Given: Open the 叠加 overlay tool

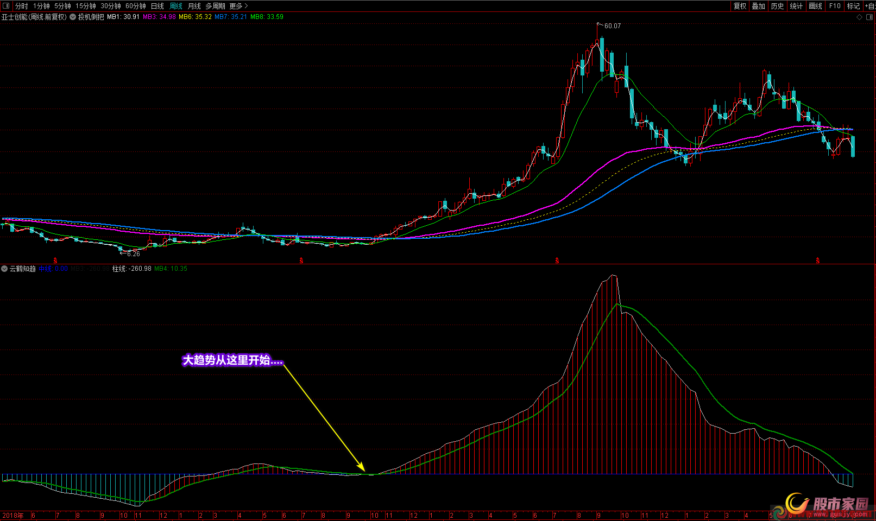Looking at the screenshot, I should (758, 6).
